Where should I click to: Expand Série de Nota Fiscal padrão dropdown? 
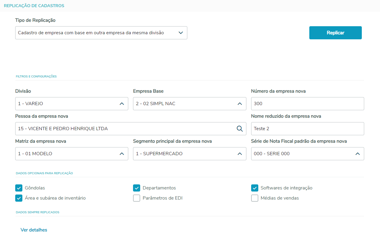click(x=307, y=154)
